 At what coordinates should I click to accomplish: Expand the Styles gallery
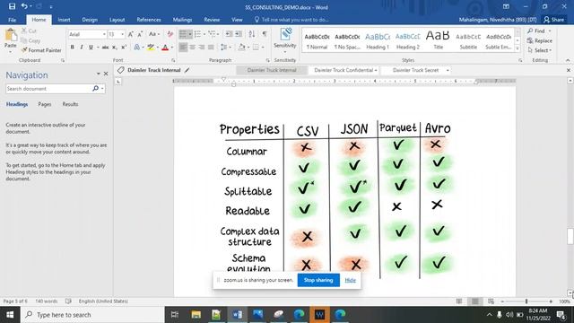click(517, 48)
